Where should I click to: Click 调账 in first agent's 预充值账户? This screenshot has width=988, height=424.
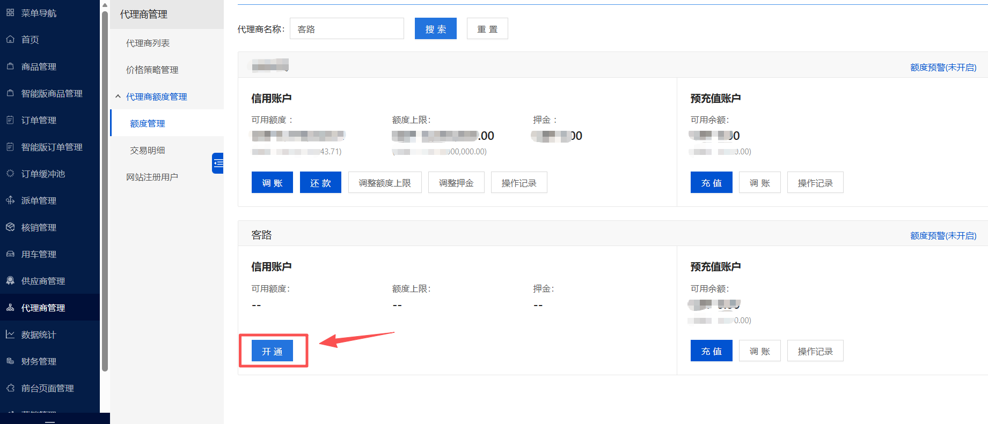click(760, 182)
